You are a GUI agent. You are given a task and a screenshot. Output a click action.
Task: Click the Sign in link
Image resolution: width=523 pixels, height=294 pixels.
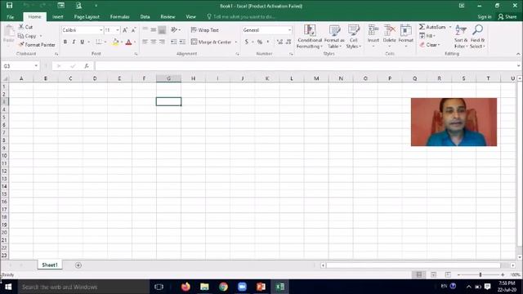(x=485, y=16)
